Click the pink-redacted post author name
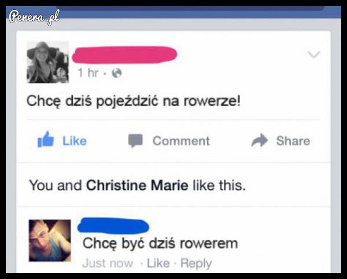This screenshot has height=279, width=347. [124, 54]
